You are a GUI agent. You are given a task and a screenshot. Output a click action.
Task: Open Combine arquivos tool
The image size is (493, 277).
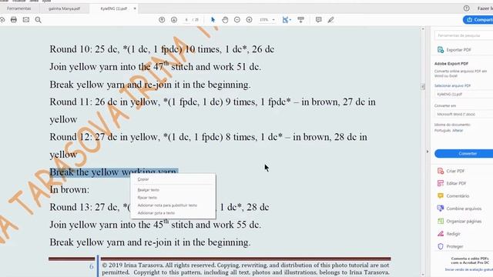click(x=459, y=209)
